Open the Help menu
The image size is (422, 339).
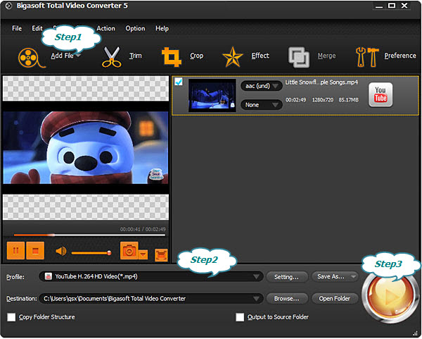[162, 28]
